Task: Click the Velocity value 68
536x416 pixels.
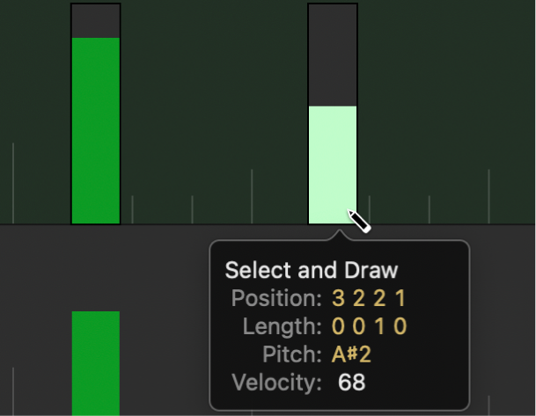Action: click(x=351, y=383)
